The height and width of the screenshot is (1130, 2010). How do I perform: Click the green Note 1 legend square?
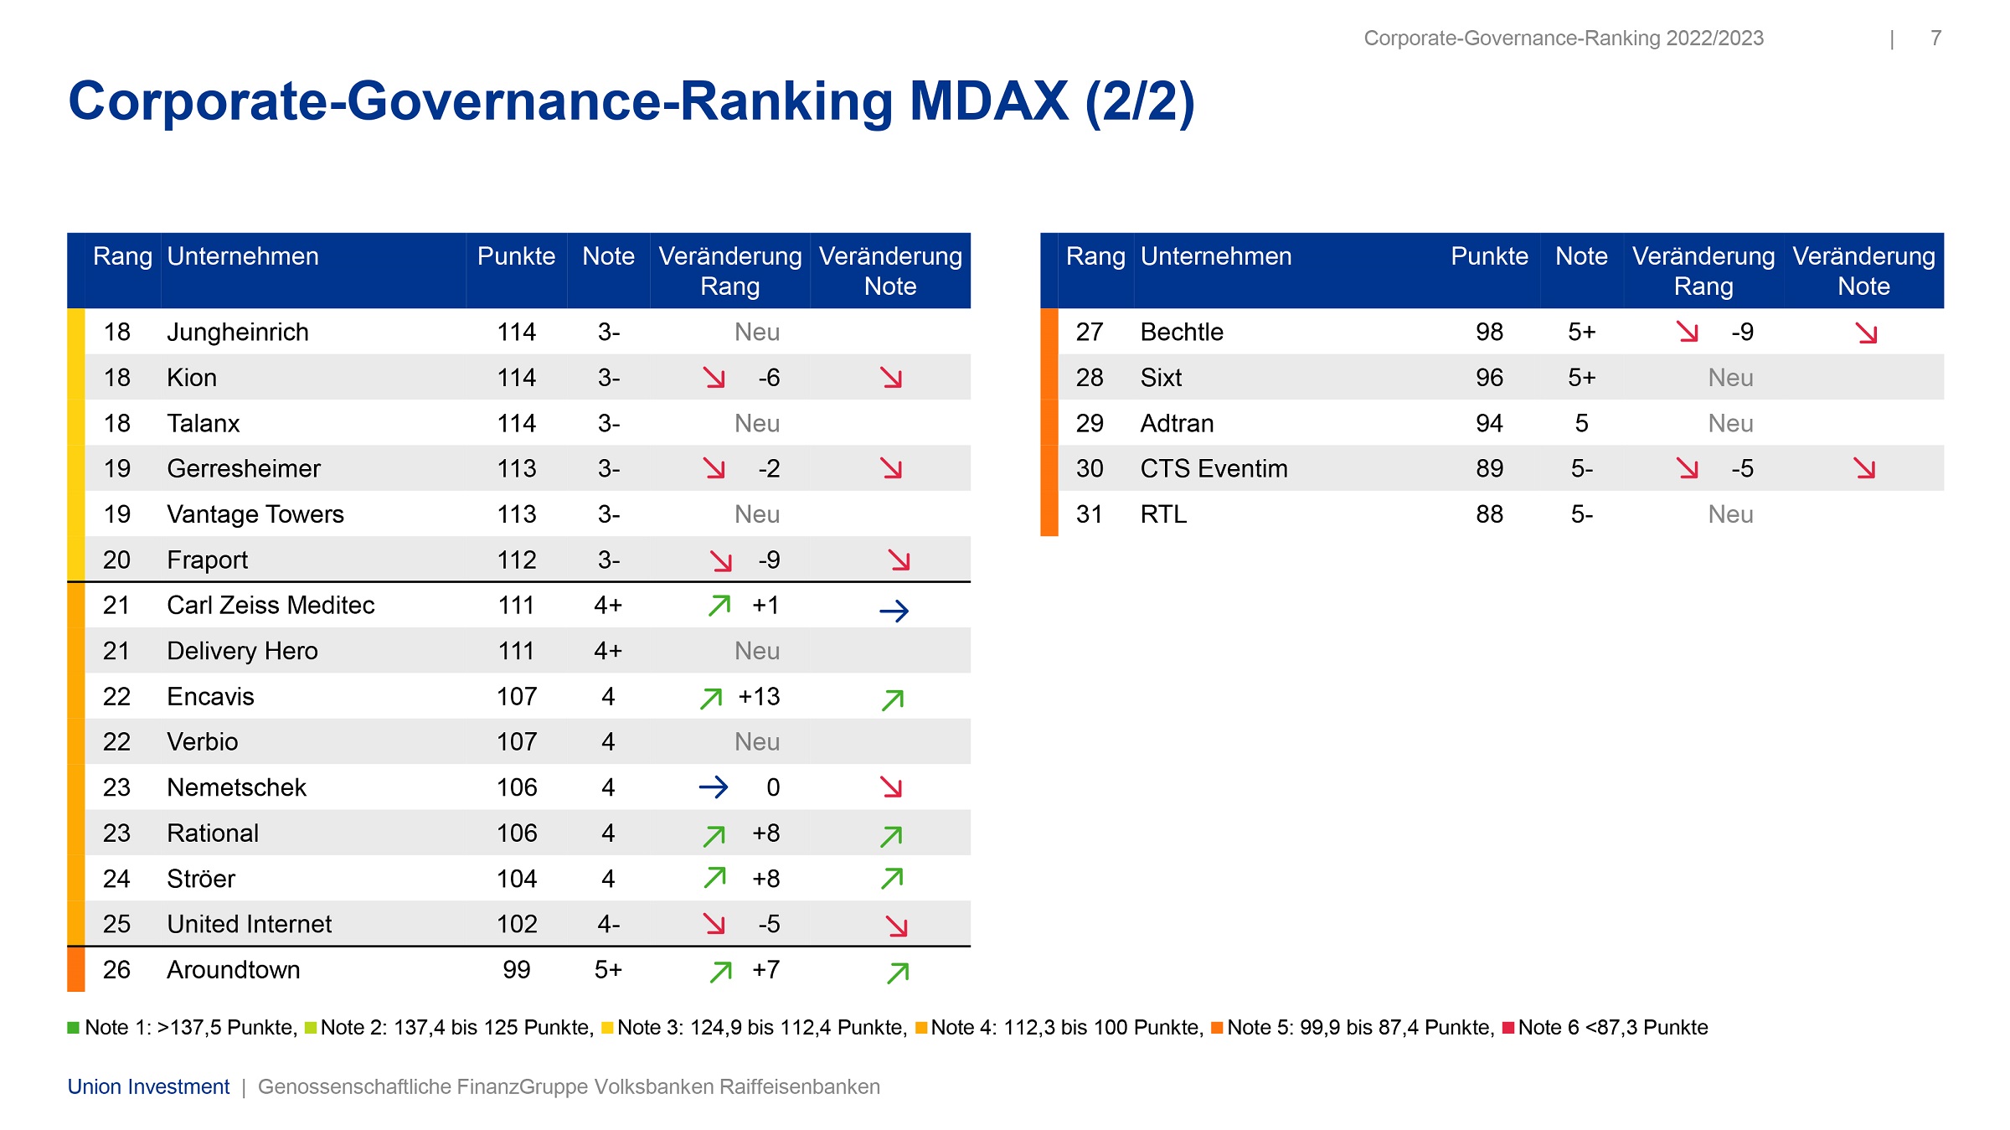click(74, 1027)
